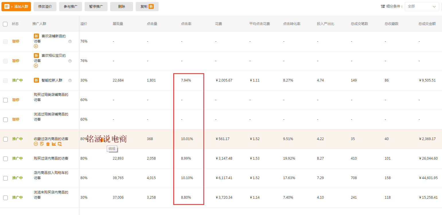Click the 智能拉新人群 audience name
Image resolution: width=442 pixels, height=215 pixels.
point(52,80)
